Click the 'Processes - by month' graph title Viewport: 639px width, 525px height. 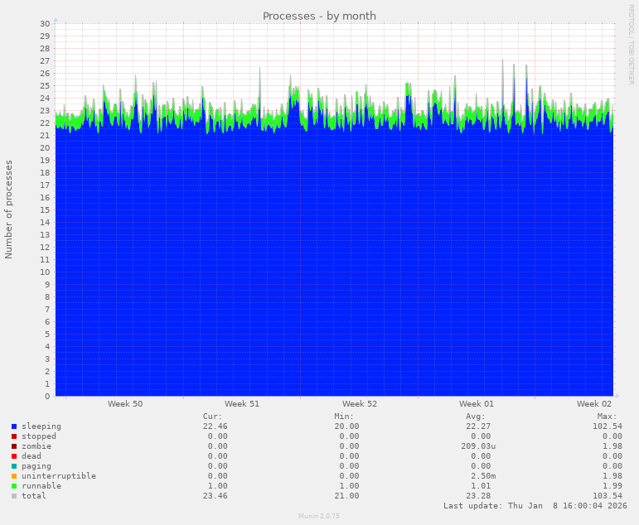click(319, 16)
